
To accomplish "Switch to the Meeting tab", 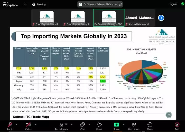I will [x=39, y=4].
